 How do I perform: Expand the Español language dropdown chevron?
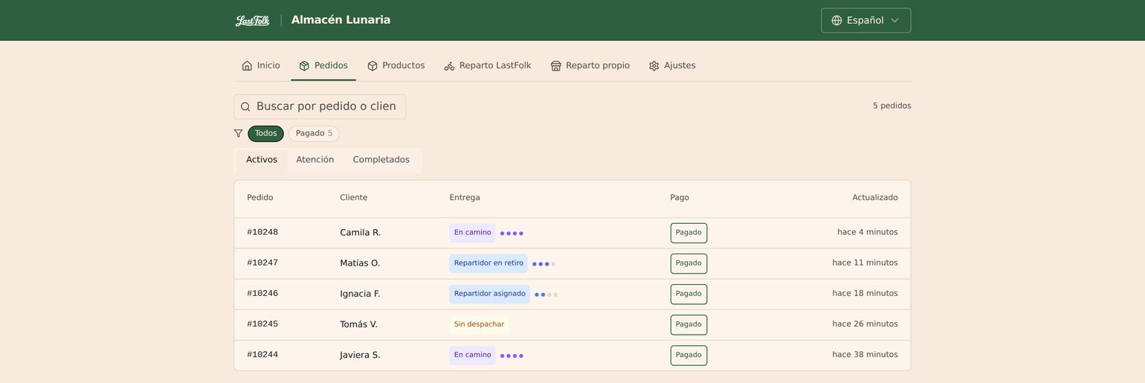click(894, 21)
